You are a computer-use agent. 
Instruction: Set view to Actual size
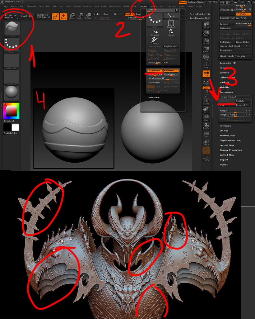click(206, 41)
